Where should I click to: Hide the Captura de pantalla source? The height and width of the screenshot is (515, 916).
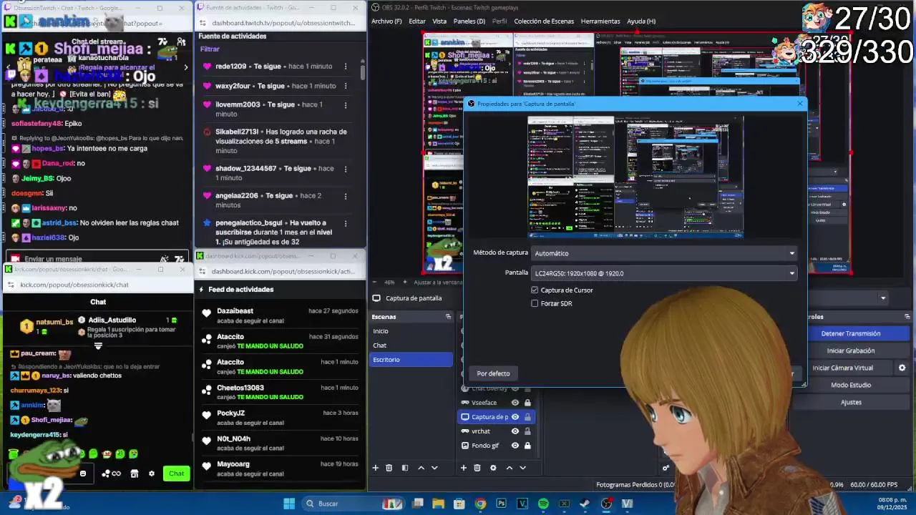point(515,417)
